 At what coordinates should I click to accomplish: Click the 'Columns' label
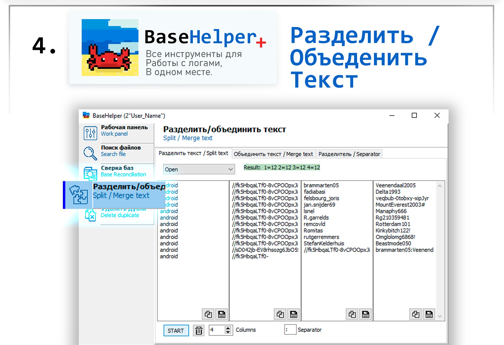[246, 330]
